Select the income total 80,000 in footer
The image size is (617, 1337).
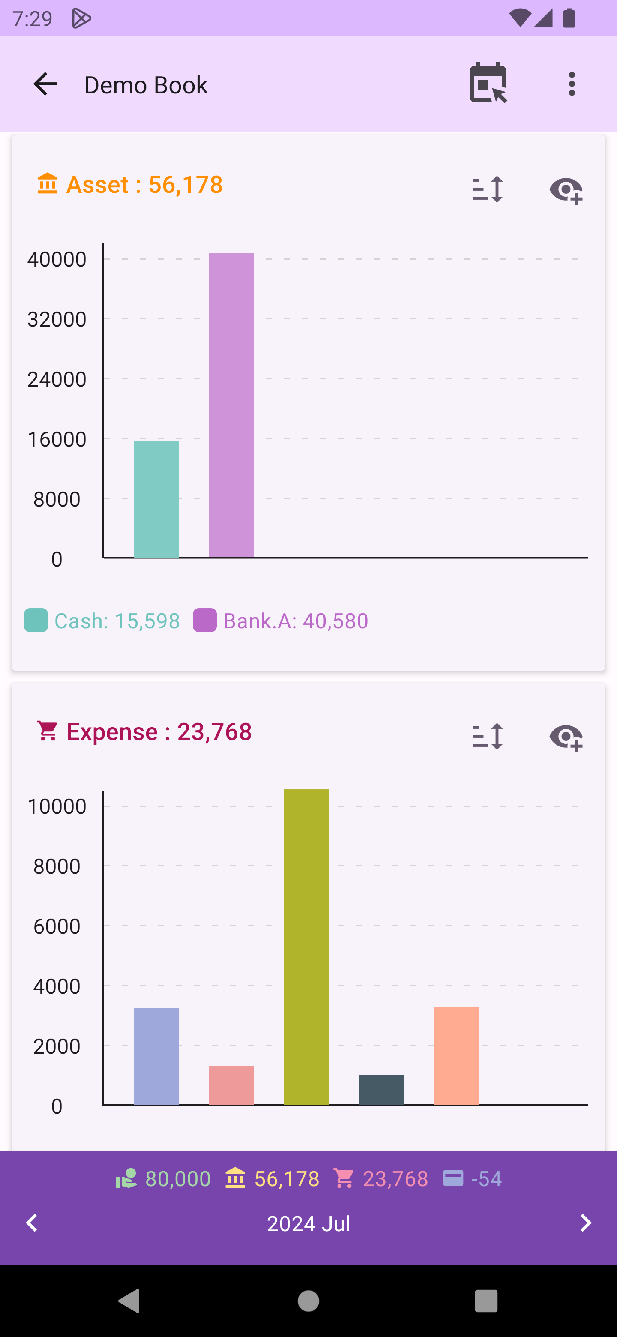(x=163, y=1179)
